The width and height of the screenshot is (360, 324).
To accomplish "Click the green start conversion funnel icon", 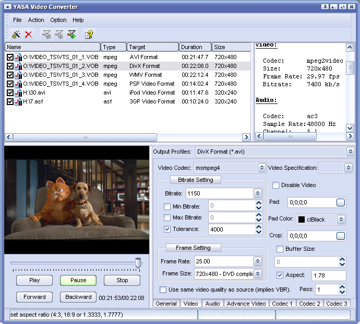I will 71,34.
